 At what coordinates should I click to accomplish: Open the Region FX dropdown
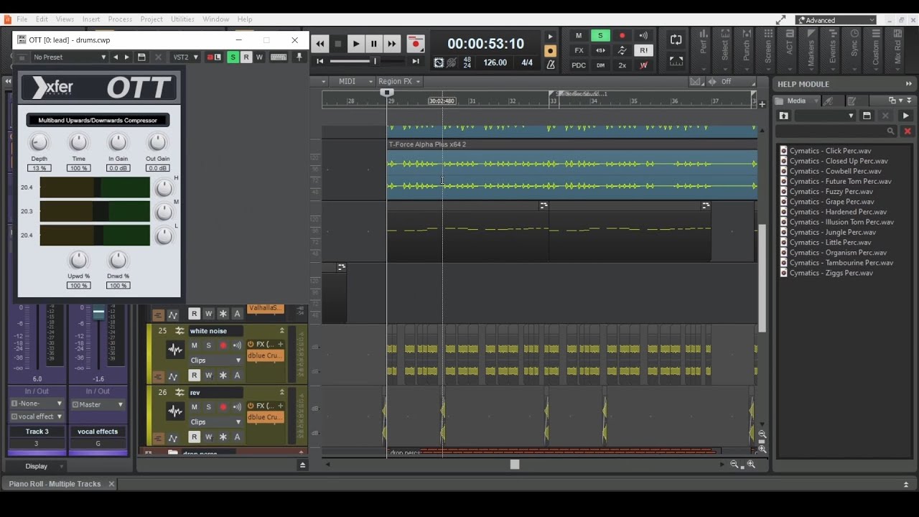tap(399, 81)
